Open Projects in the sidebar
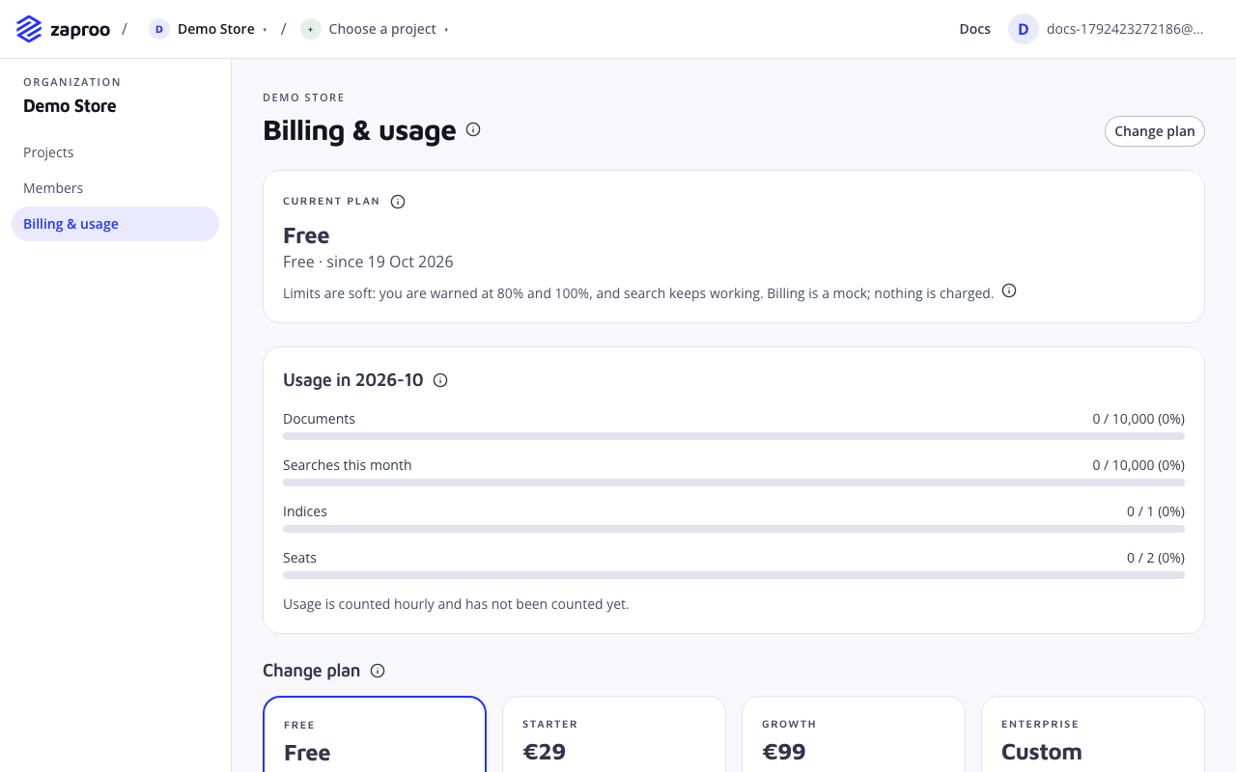Image resolution: width=1236 pixels, height=772 pixels. pyautogui.click(x=116, y=152)
